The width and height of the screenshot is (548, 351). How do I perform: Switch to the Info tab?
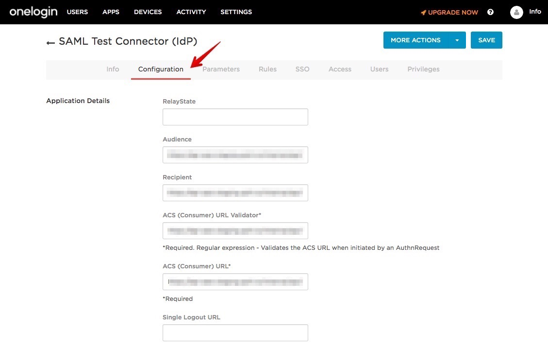113,70
